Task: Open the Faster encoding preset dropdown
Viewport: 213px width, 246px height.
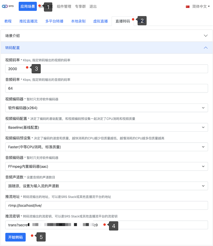Action: [106, 147]
